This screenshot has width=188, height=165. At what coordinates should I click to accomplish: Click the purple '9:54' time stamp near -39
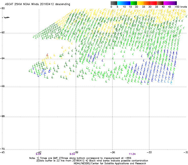(x=72, y=154)
